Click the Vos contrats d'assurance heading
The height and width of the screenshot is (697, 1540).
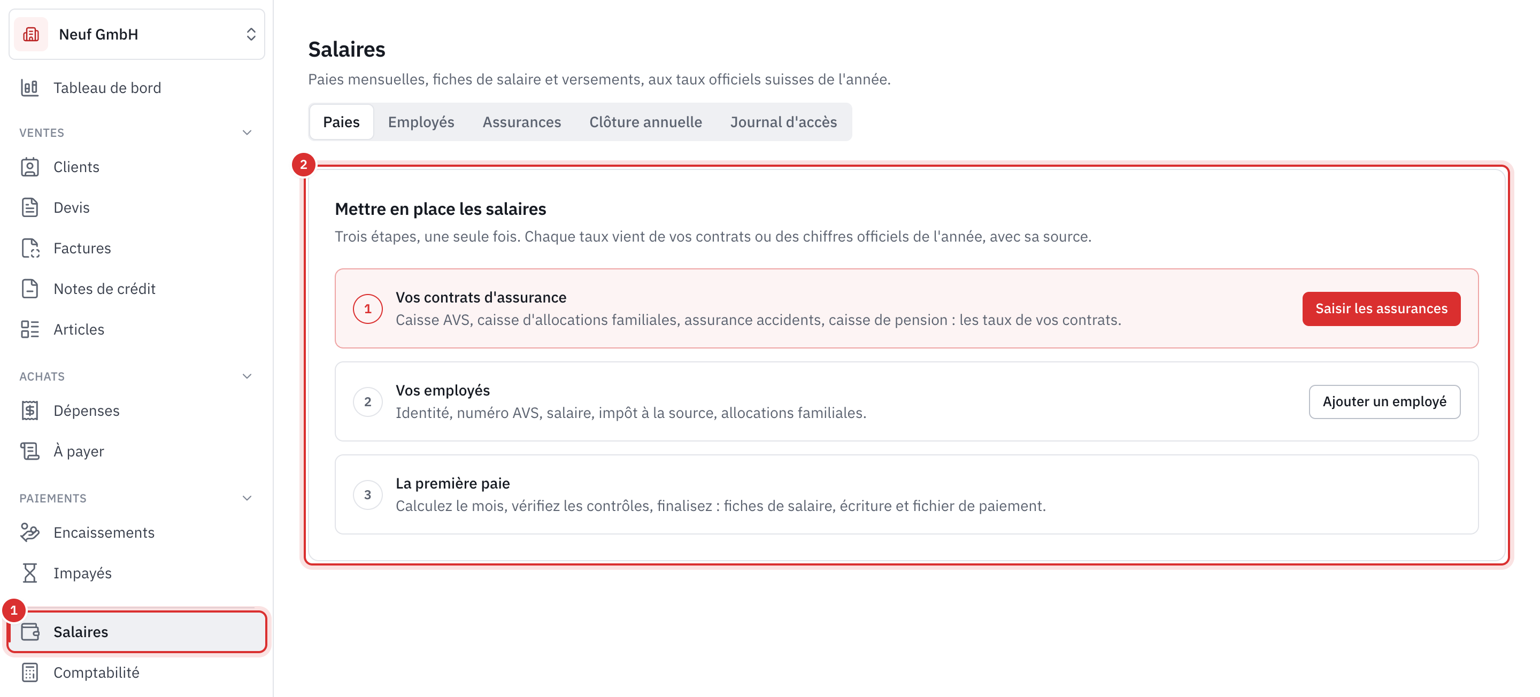pos(481,297)
